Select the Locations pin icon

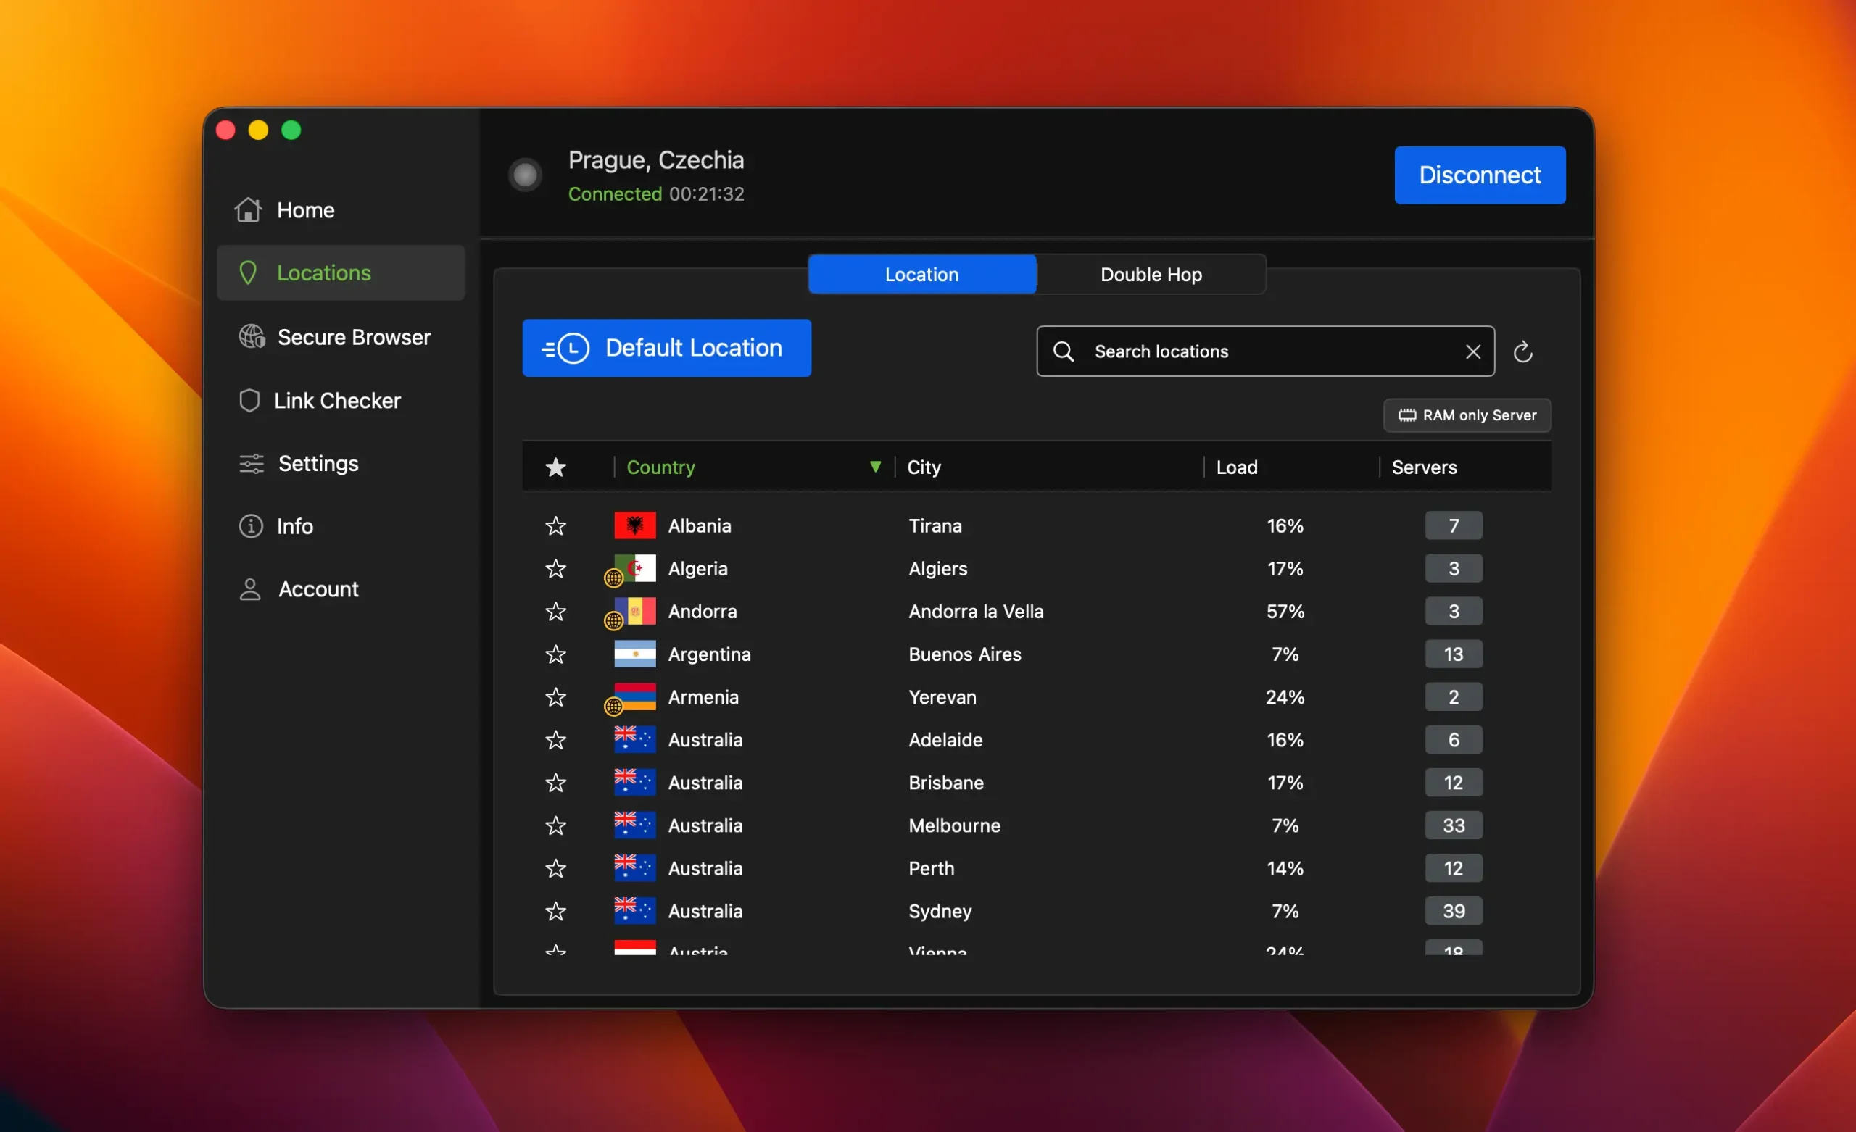249,272
